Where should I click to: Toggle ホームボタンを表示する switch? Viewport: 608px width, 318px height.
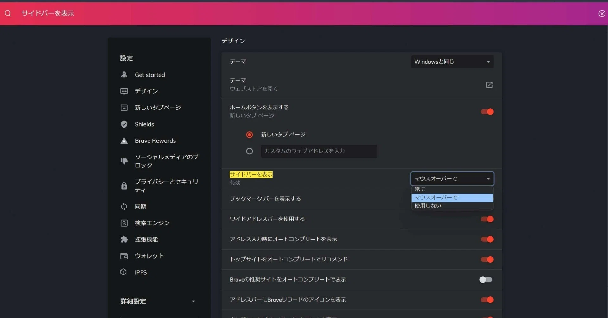click(x=487, y=112)
